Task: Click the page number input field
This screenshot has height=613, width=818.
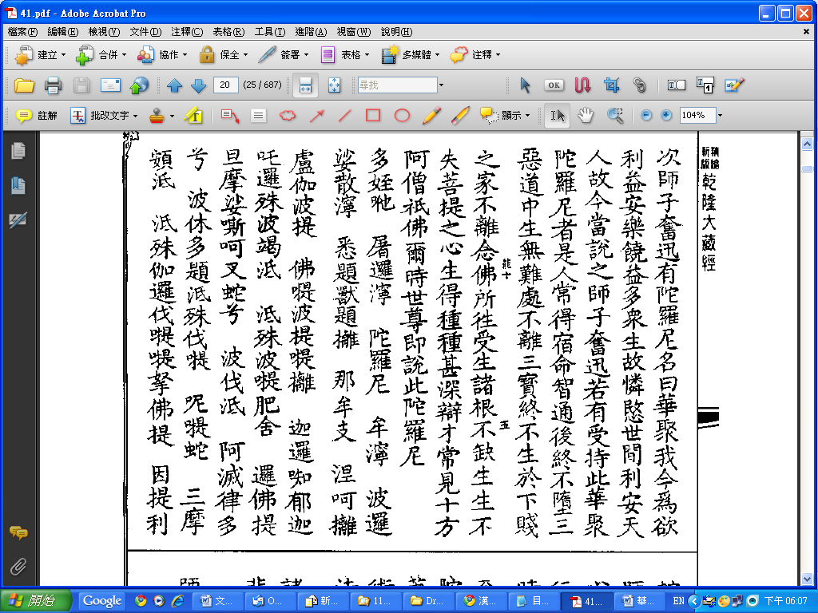Action: [226, 85]
